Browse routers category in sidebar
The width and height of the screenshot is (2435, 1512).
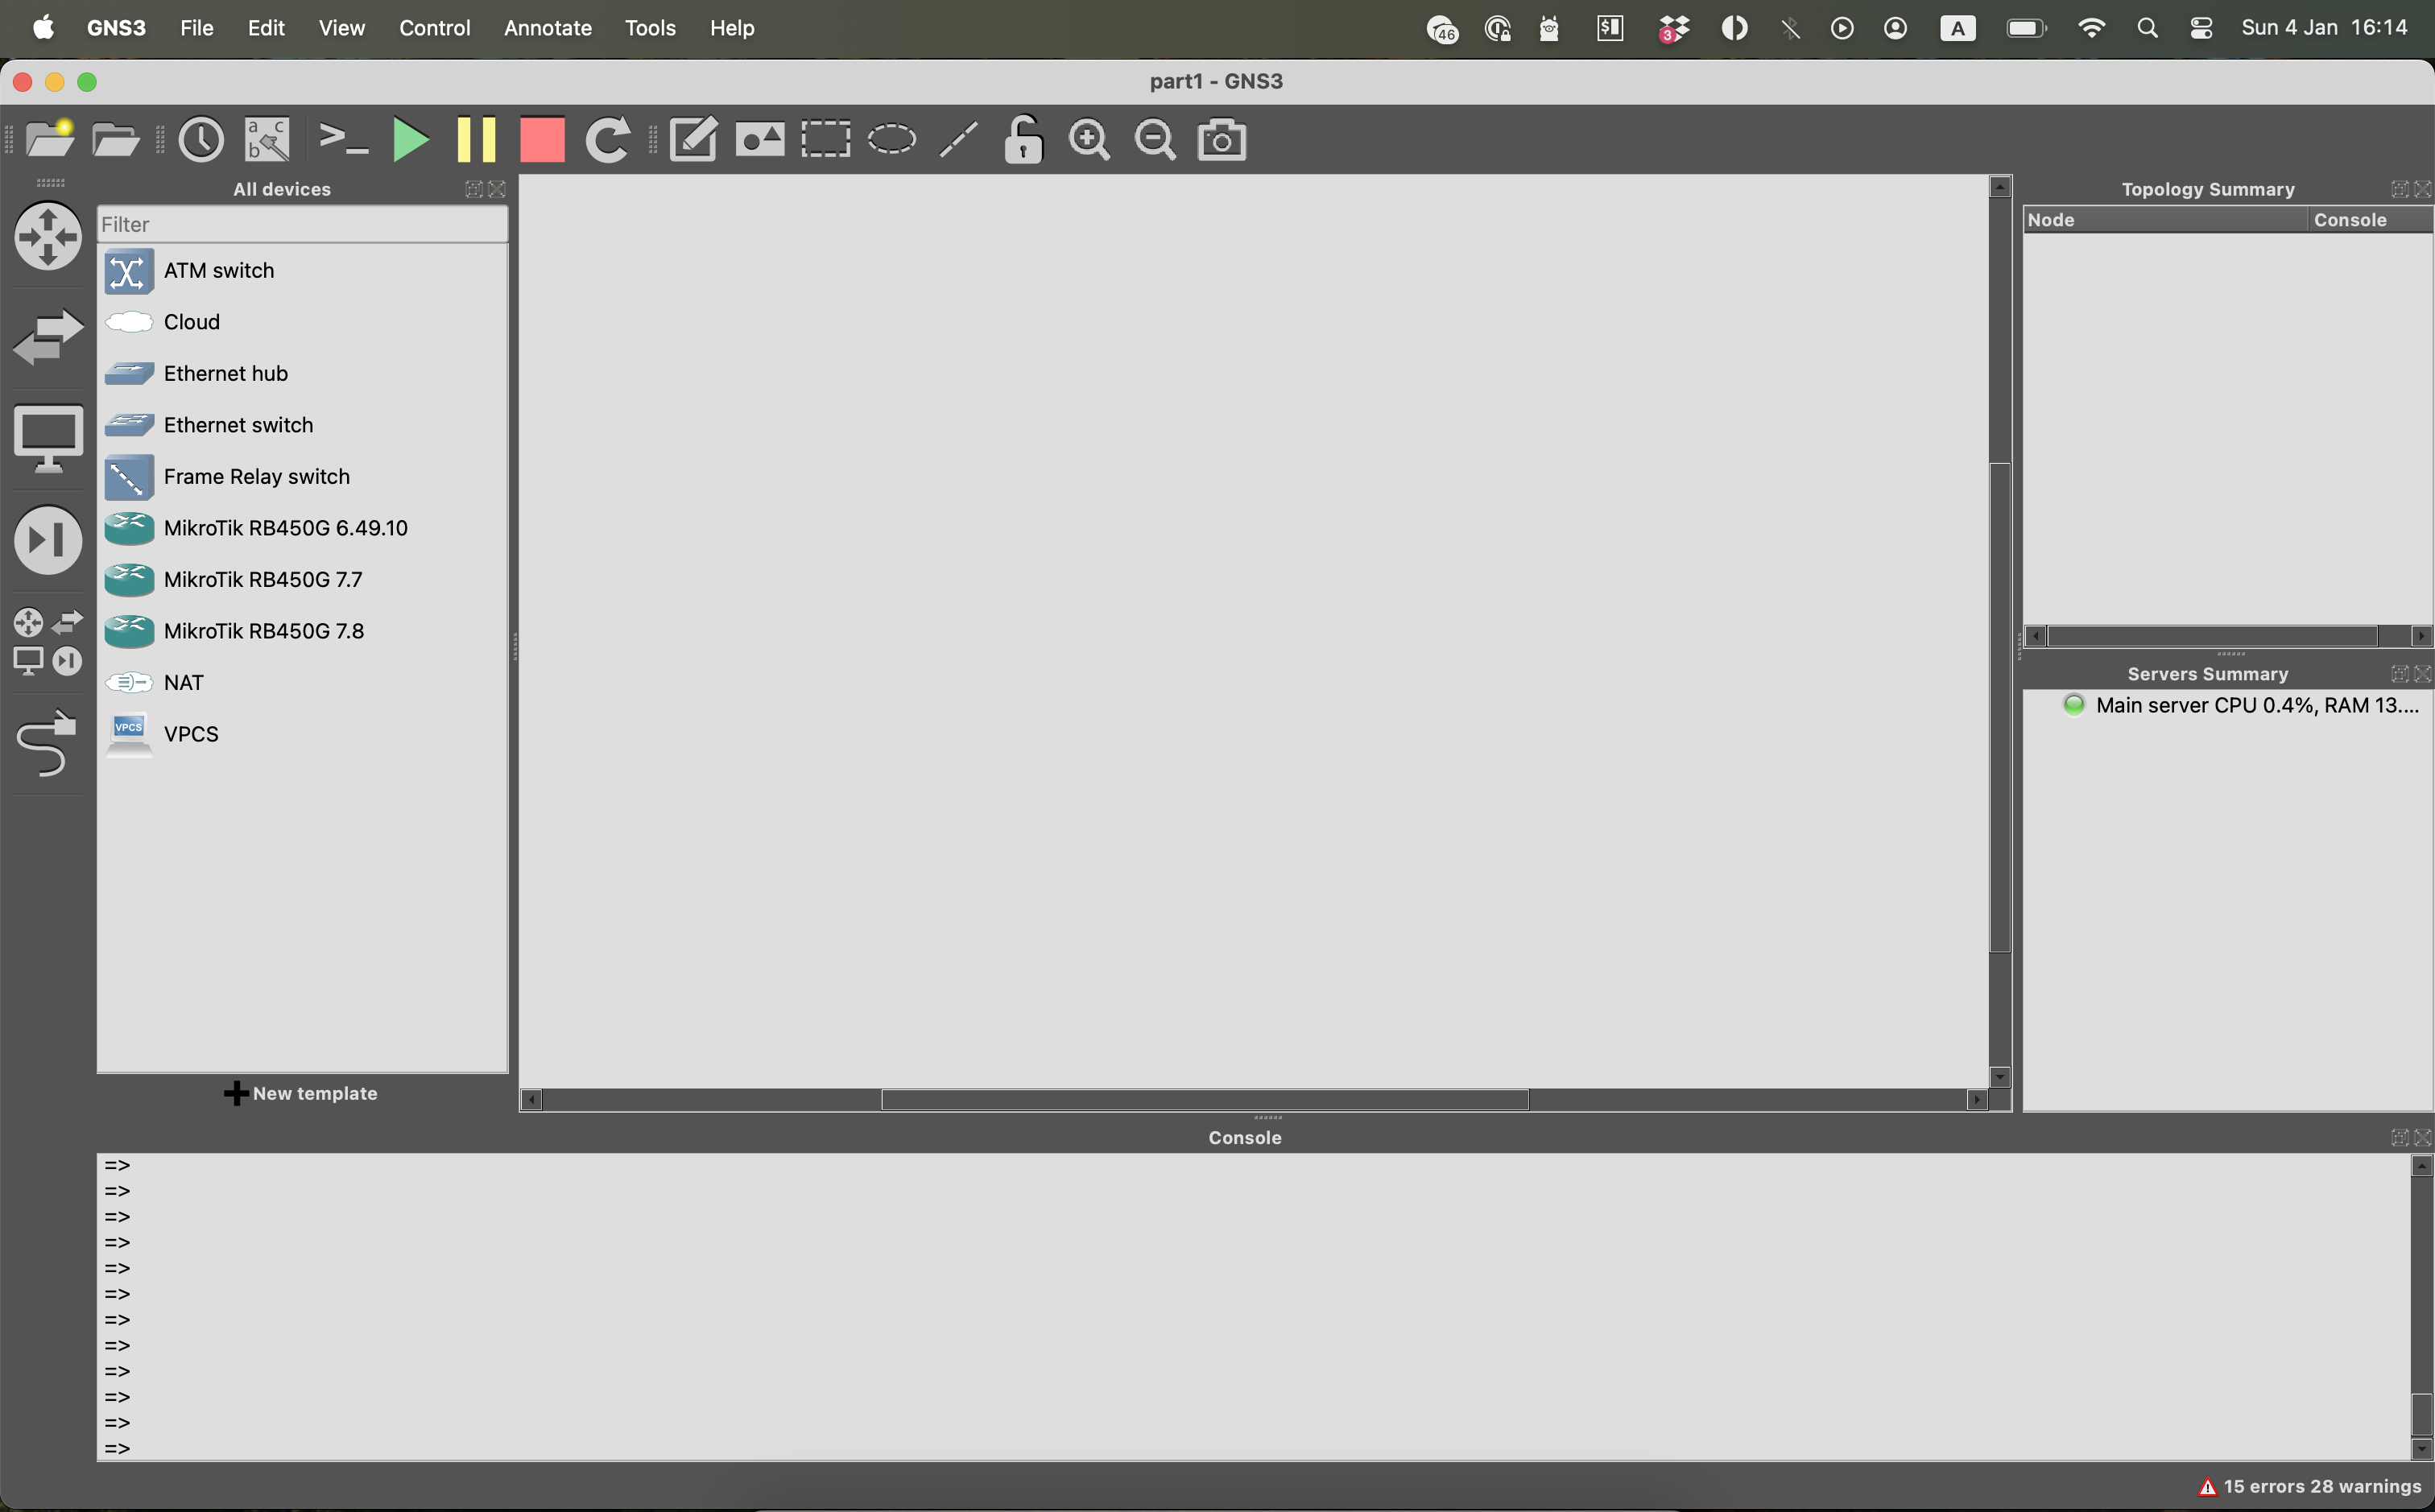(48, 237)
